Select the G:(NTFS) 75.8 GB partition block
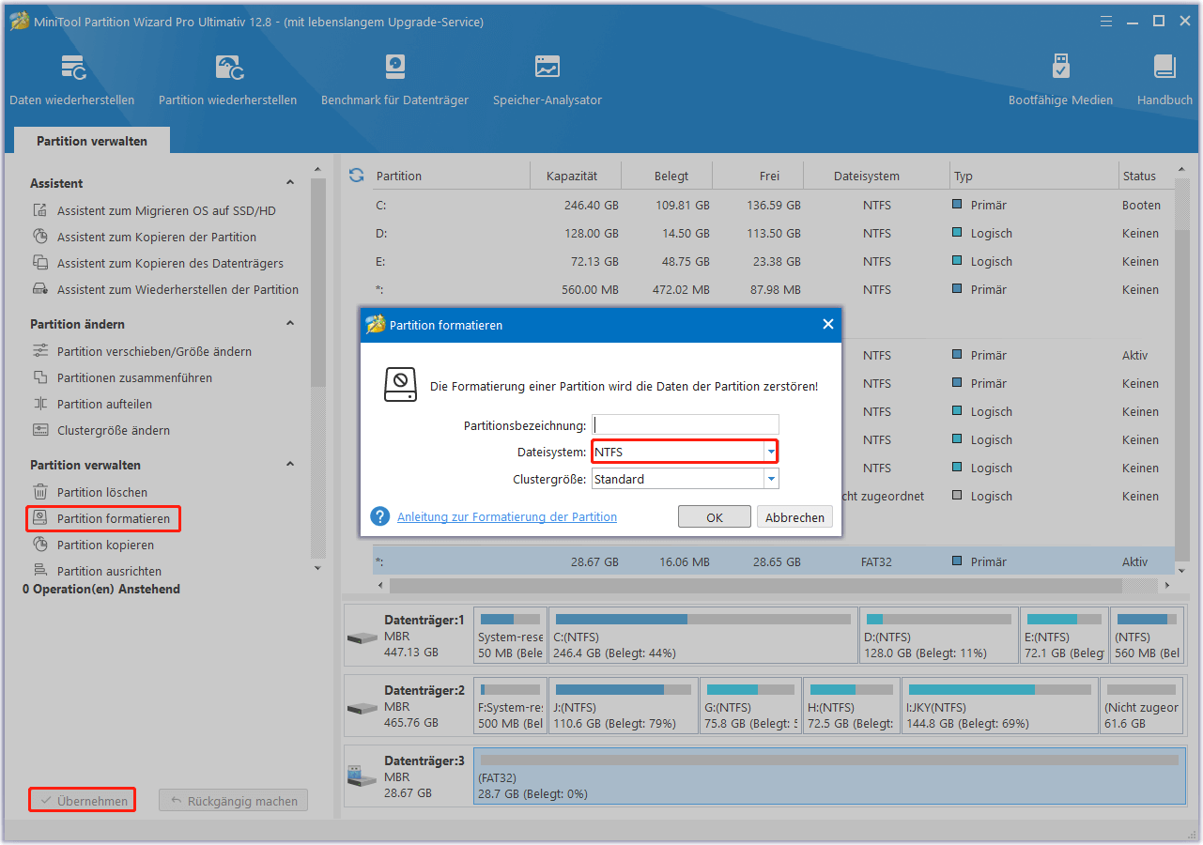Image resolution: width=1203 pixels, height=845 pixels. click(751, 705)
